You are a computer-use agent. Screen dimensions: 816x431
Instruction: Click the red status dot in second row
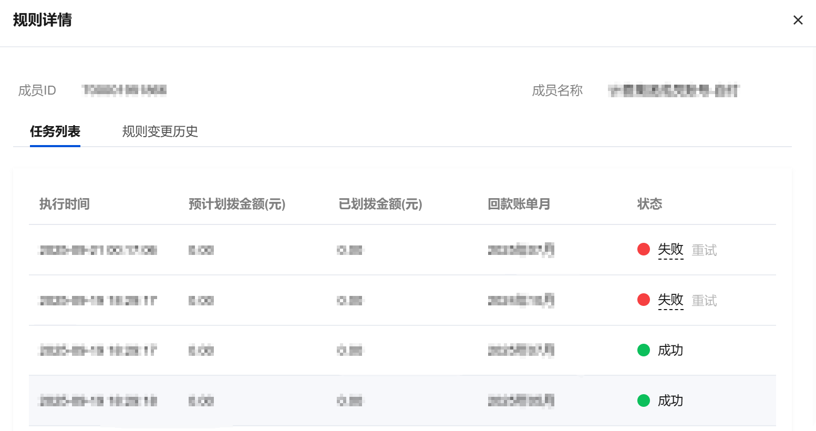point(644,300)
